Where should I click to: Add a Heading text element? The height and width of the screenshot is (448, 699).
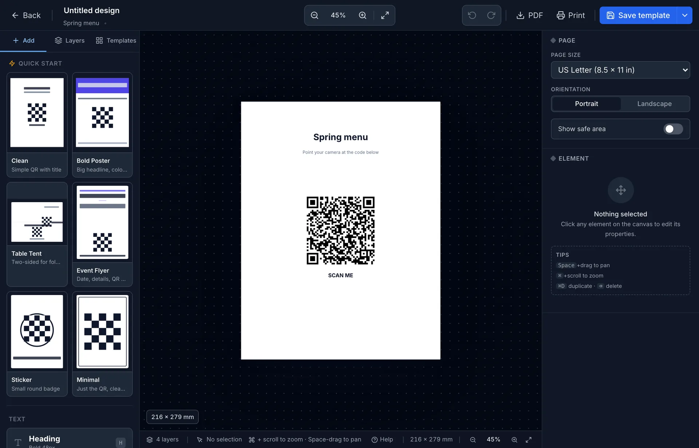(x=70, y=438)
